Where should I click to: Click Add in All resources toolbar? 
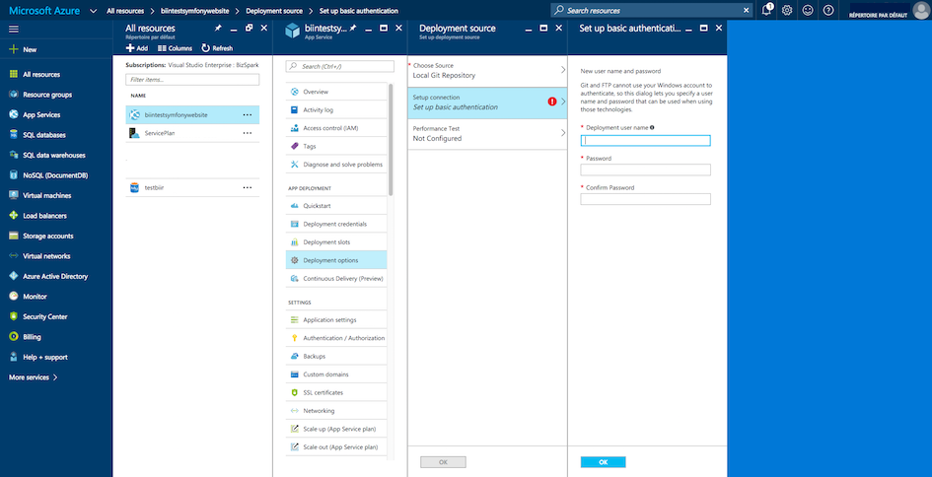click(x=137, y=48)
